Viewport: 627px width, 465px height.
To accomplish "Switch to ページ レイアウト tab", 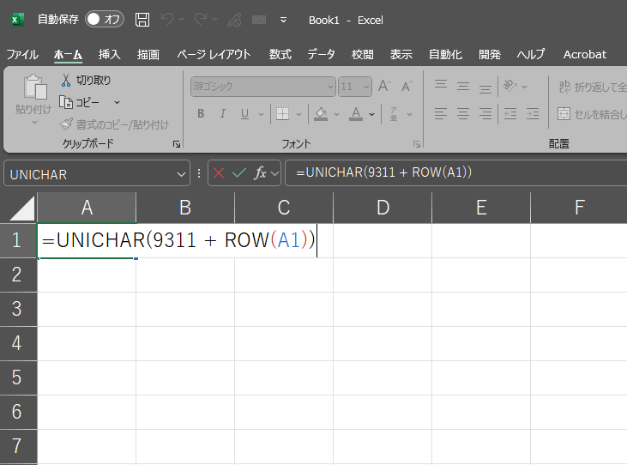I will [x=214, y=54].
